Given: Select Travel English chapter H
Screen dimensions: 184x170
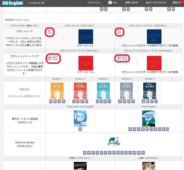Looking at the screenshot, I should (x=159, y=129).
